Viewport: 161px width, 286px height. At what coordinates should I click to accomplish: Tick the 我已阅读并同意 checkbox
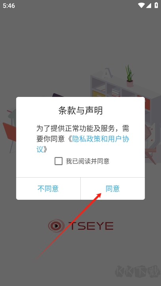59,161
